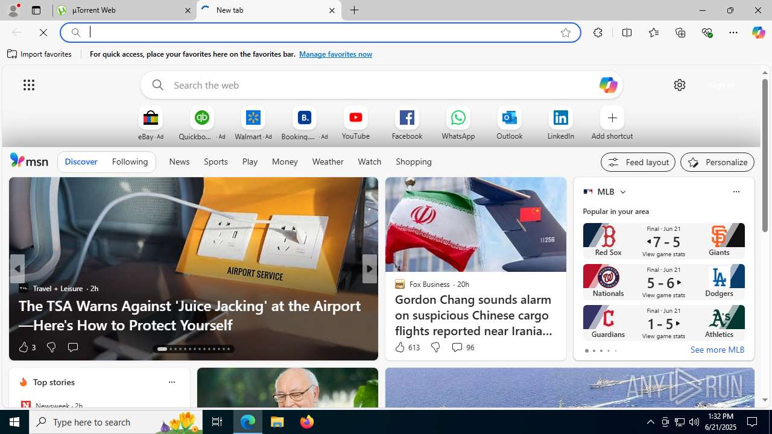Viewport: 772px width, 434px height.
Task: Stop loading the page
Action: (43, 33)
